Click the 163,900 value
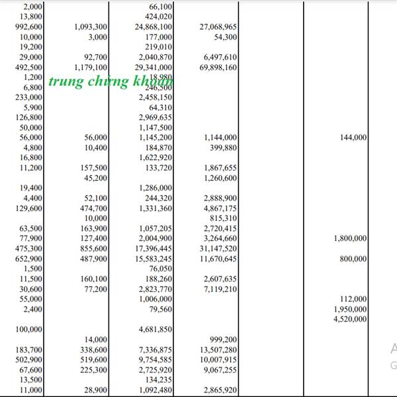This screenshot has width=397, height=397. pyautogui.click(x=94, y=228)
